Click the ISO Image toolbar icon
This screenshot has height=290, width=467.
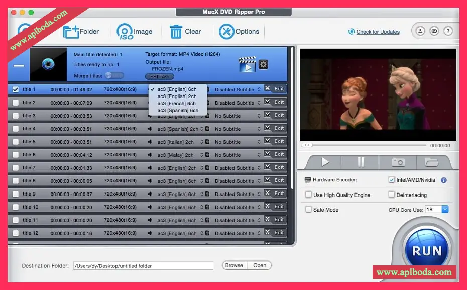125,32
